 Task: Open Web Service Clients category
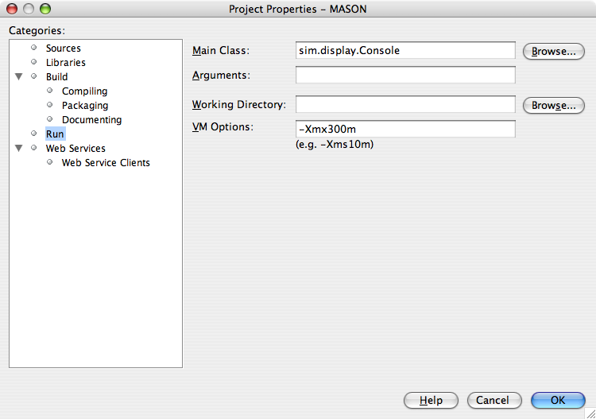pos(106,163)
